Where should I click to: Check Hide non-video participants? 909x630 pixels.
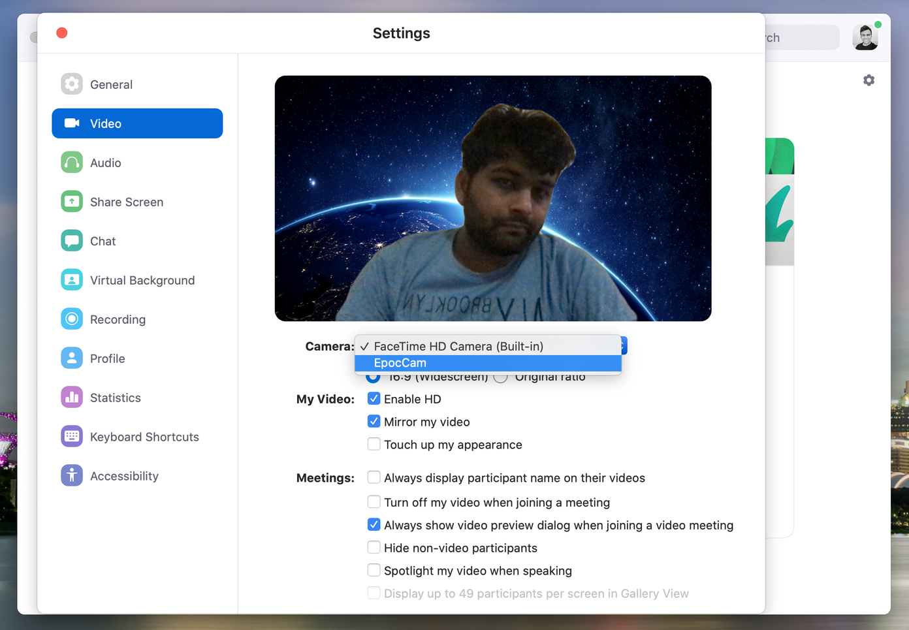click(374, 547)
